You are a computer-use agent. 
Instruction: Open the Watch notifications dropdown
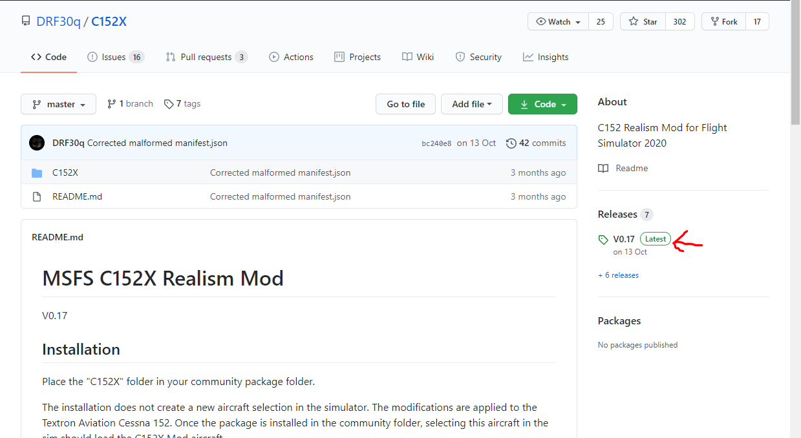coord(559,21)
